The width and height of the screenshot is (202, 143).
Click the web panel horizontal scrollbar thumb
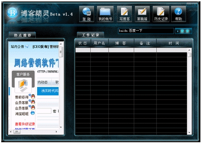pyautogui.click(x=17, y=131)
